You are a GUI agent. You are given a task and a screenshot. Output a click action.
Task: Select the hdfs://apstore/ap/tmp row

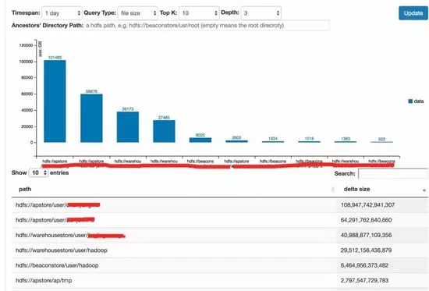220,280
